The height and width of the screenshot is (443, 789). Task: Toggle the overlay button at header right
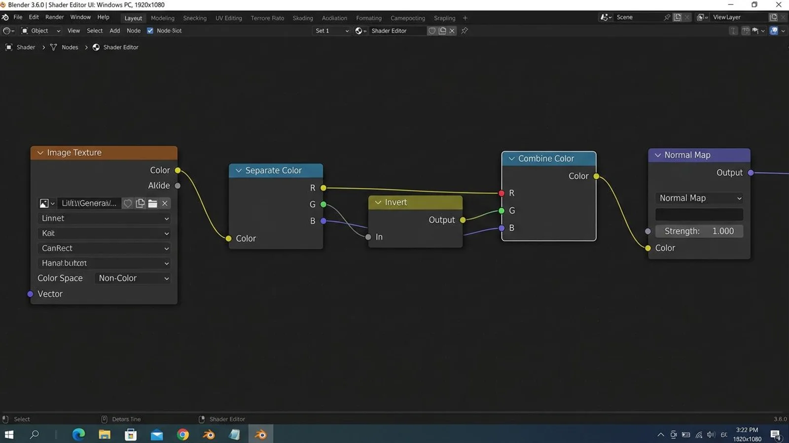774,31
